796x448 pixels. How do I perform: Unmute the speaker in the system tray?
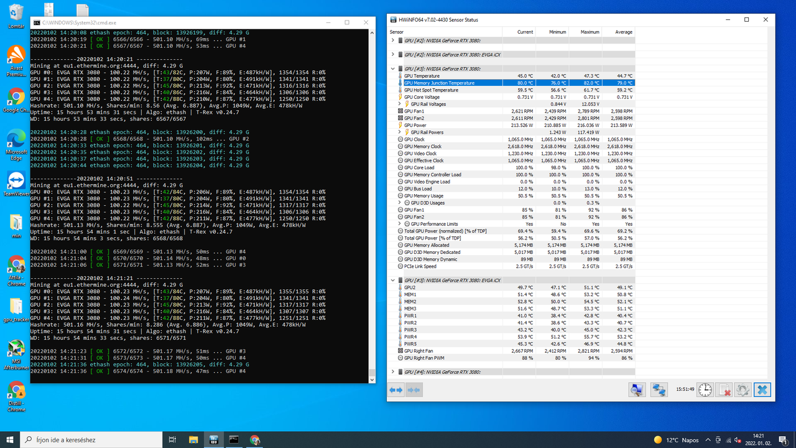point(736,441)
